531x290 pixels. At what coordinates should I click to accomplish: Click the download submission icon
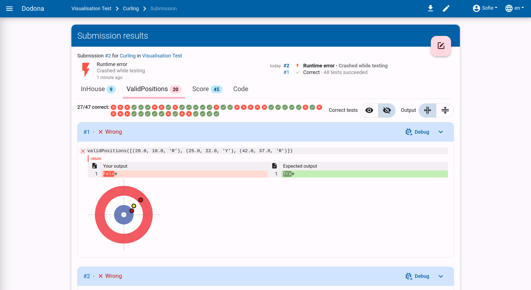430,8
